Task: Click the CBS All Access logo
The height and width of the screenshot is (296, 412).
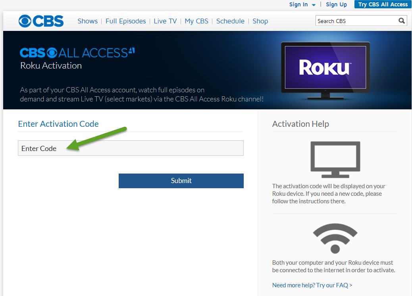Action: (x=77, y=53)
